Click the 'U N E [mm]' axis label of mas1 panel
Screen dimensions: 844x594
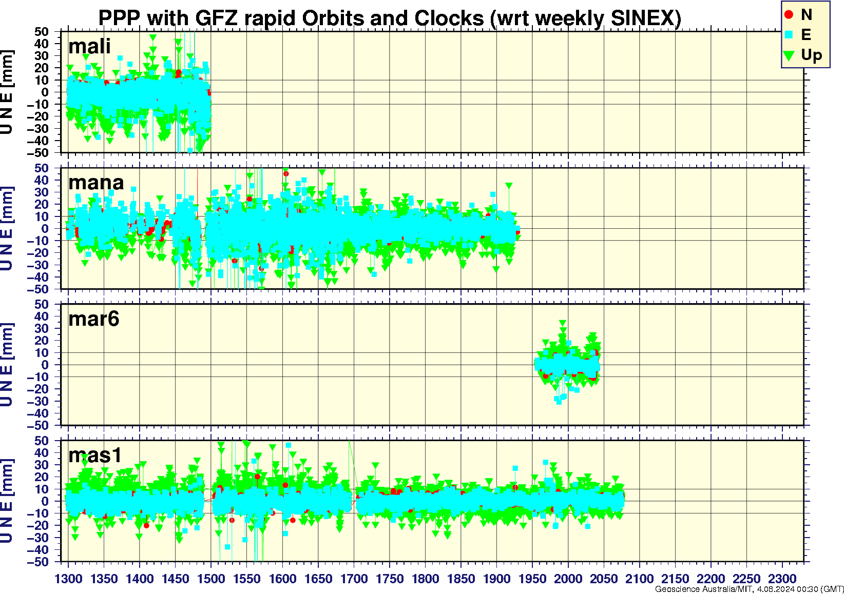(7, 502)
